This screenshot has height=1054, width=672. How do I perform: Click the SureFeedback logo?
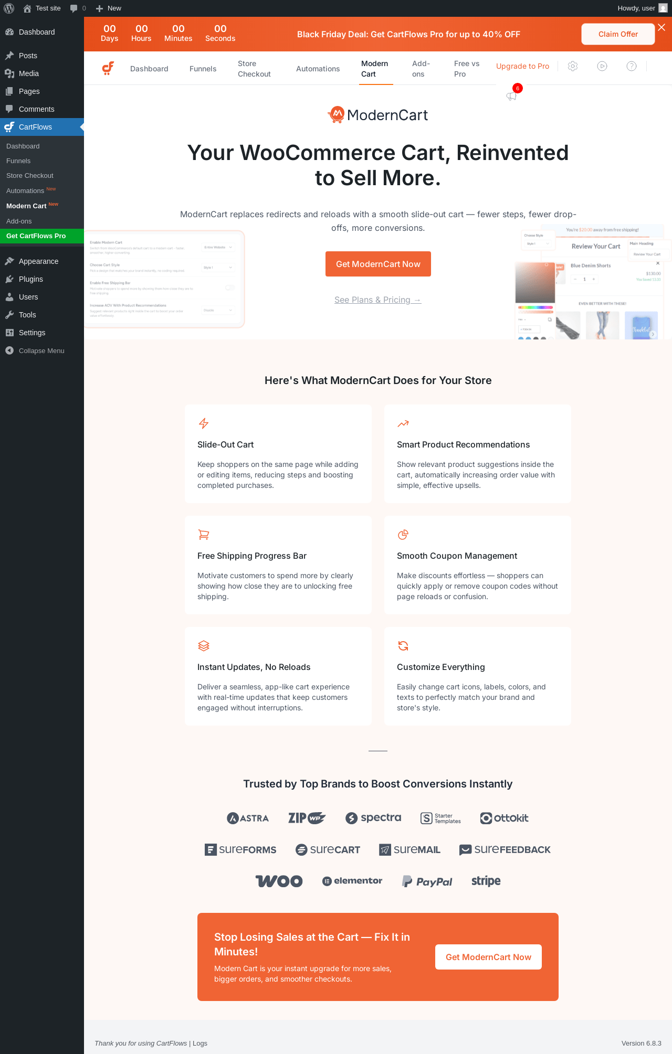(505, 849)
